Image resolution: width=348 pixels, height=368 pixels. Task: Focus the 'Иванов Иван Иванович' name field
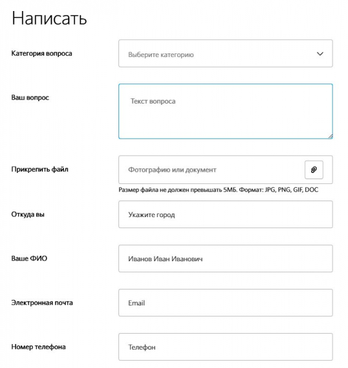225,258
